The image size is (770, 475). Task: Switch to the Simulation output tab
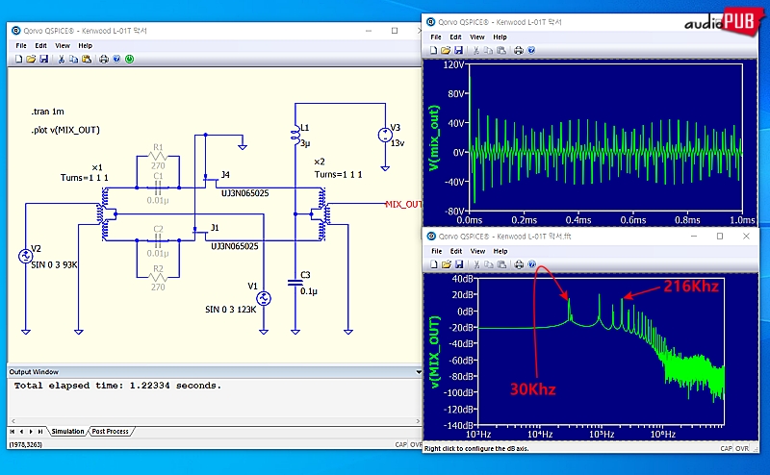click(67, 432)
